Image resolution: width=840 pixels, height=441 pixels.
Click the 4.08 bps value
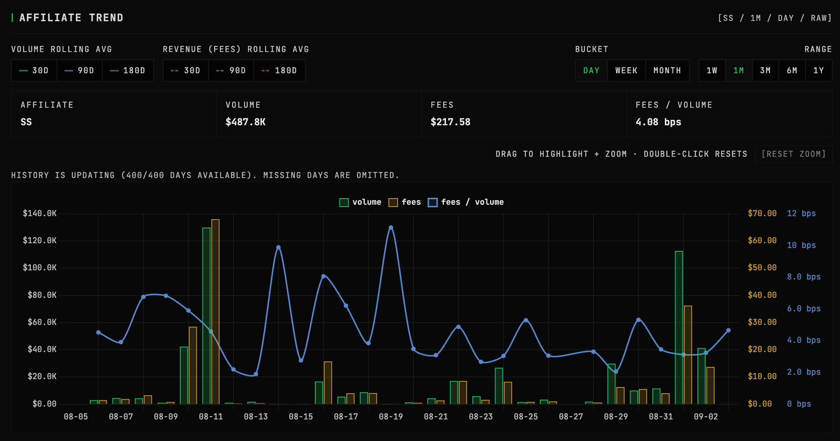click(658, 122)
